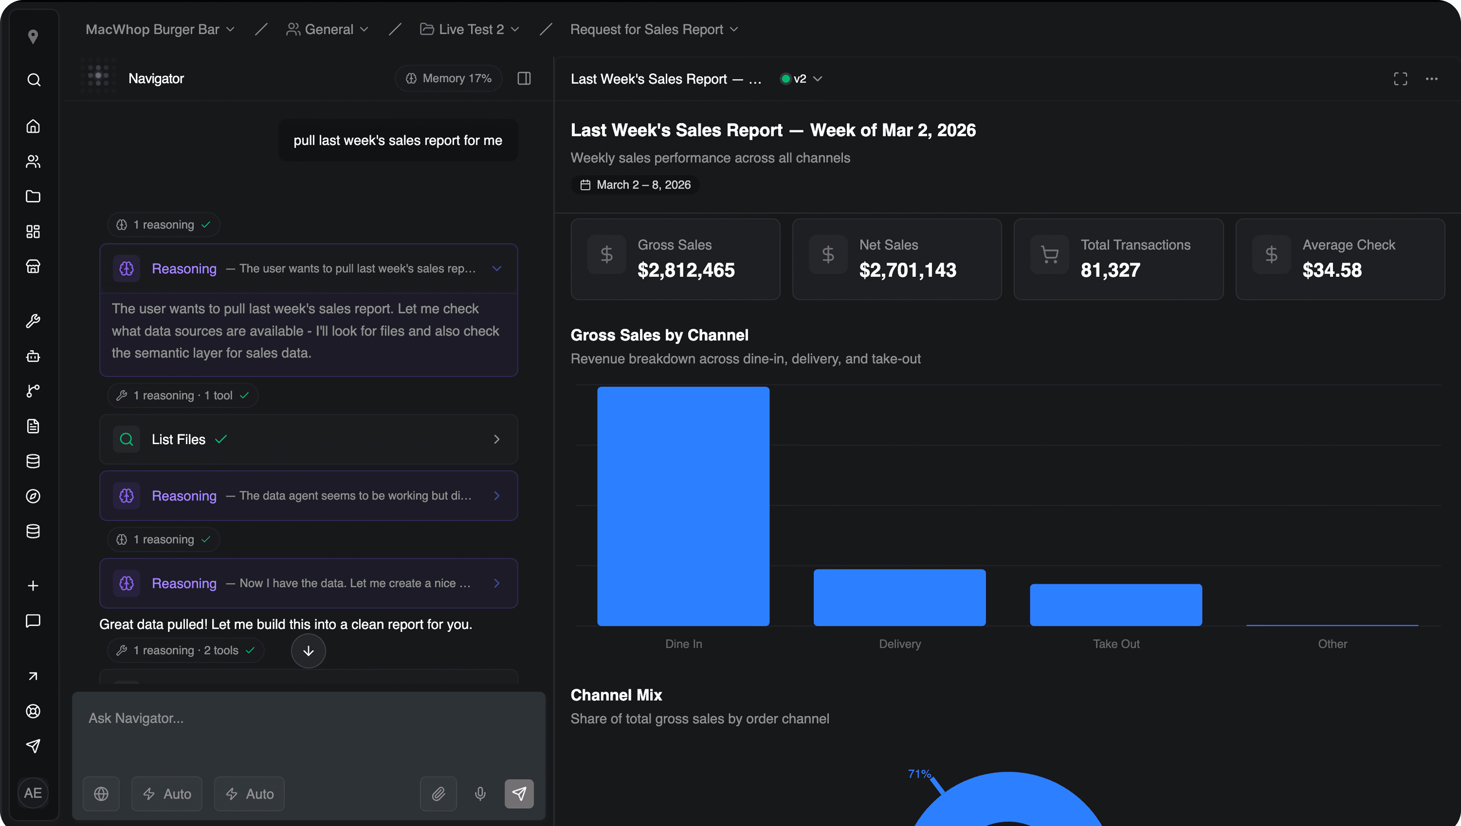
Task: Click the fullscreen expand icon on report
Action: 1400,79
